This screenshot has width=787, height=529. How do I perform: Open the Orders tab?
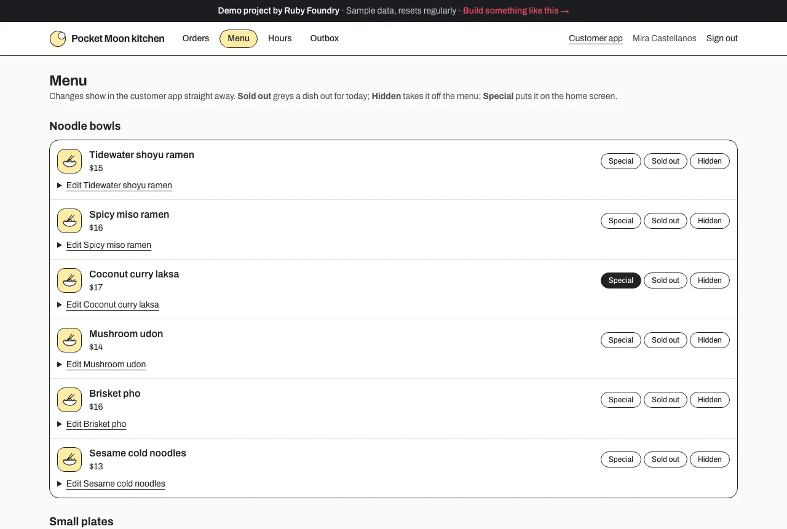coord(196,38)
